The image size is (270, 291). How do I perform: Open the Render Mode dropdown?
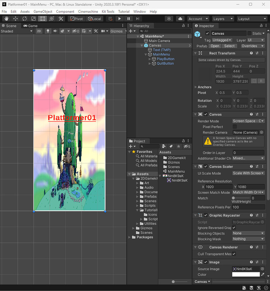tap(248, 121)
